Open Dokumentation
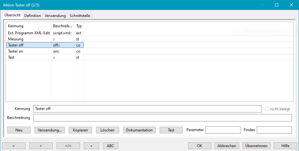 (139, 130)
